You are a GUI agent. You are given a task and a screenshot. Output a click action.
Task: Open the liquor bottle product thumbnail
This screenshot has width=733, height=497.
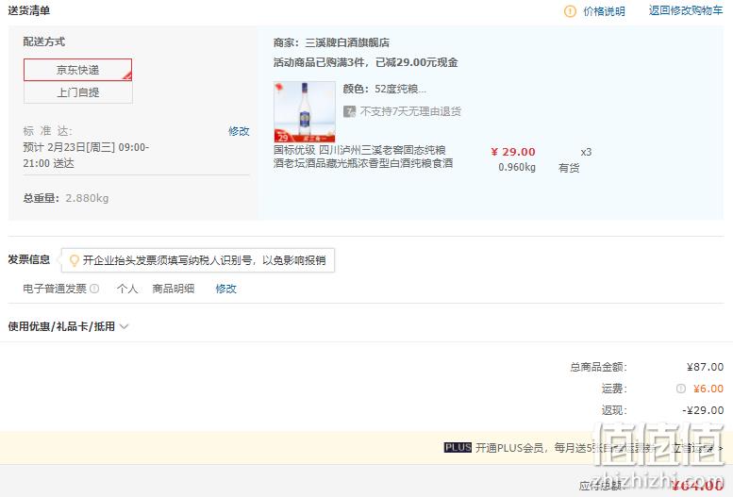[305, 111]
